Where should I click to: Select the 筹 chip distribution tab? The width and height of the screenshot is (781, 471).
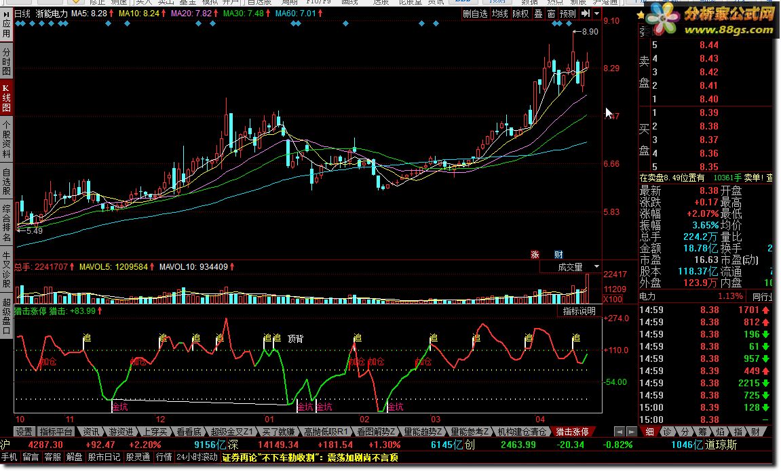tap(703, 432)
